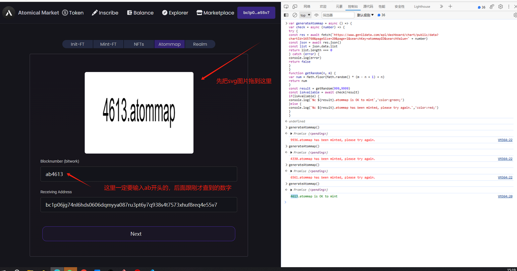
Task: Click the '9936.atommap has been minted' message
Action: (333, 140)
